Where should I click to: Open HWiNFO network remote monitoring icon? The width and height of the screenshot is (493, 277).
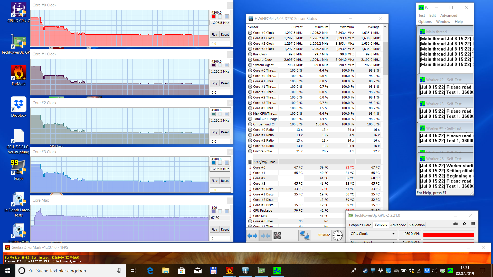click(x=305, y=235)
